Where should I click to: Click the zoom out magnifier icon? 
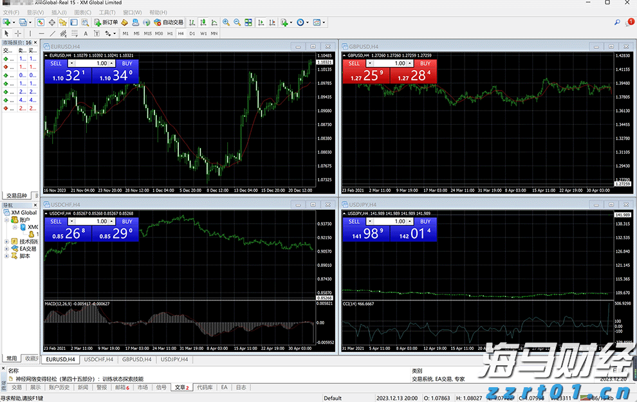click(237, 23)
